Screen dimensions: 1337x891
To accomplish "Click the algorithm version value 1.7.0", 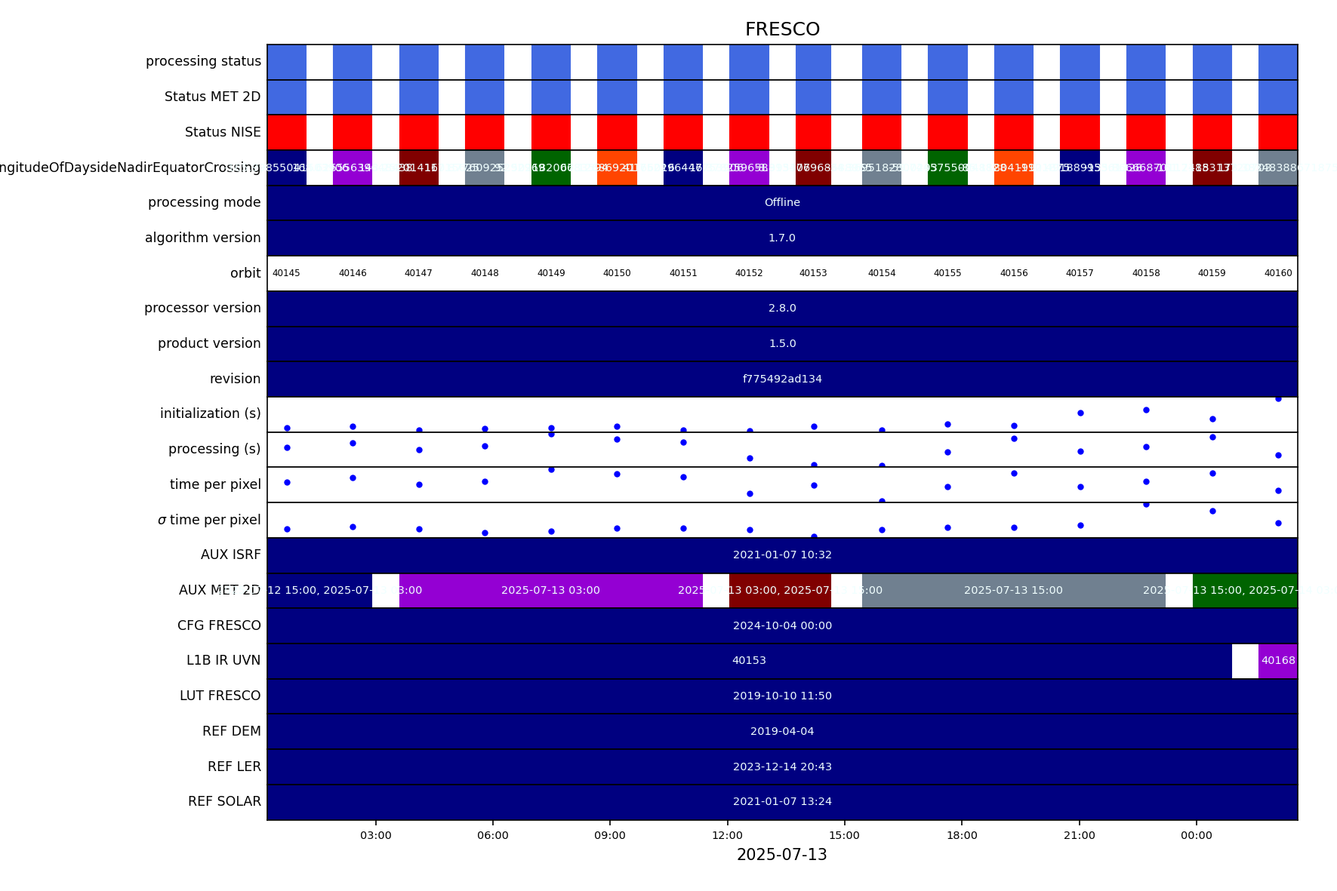I will pos(782,238).
